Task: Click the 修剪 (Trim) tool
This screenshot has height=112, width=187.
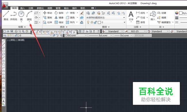Action: click(70, 13)
